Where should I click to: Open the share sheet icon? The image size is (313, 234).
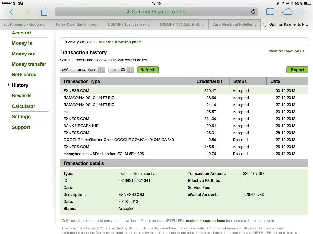44,12
